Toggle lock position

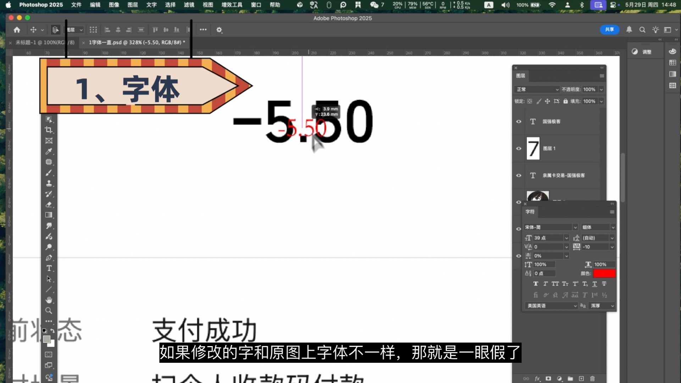[547, 101]
